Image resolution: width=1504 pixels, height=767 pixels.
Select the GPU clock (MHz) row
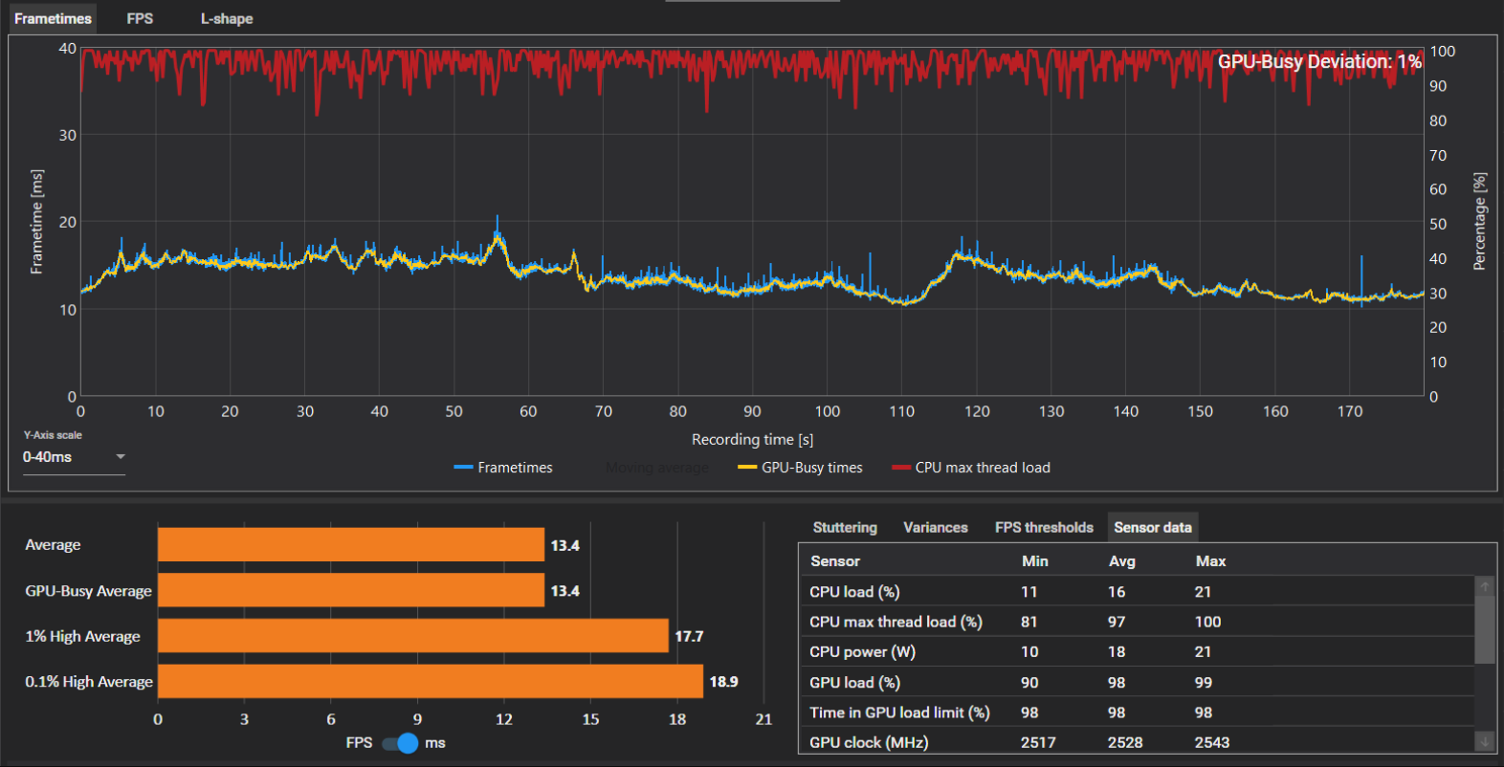pos(1137,741)
